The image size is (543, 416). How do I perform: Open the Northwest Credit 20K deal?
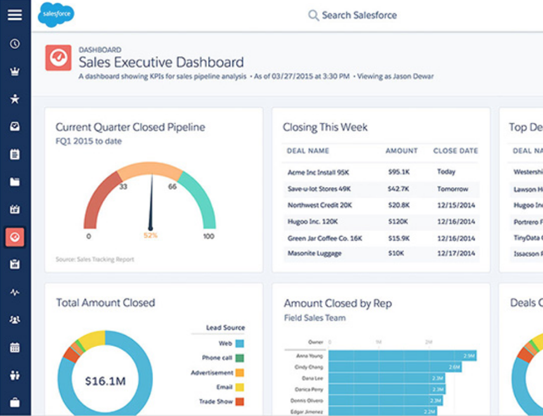[x=320, y=205]
